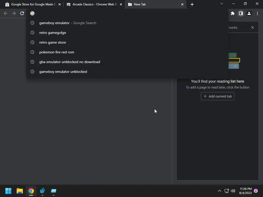The width and height of the screenshot is (263, 197).
Task: Open the blue window app in taskbar
Action: (54, 191)
